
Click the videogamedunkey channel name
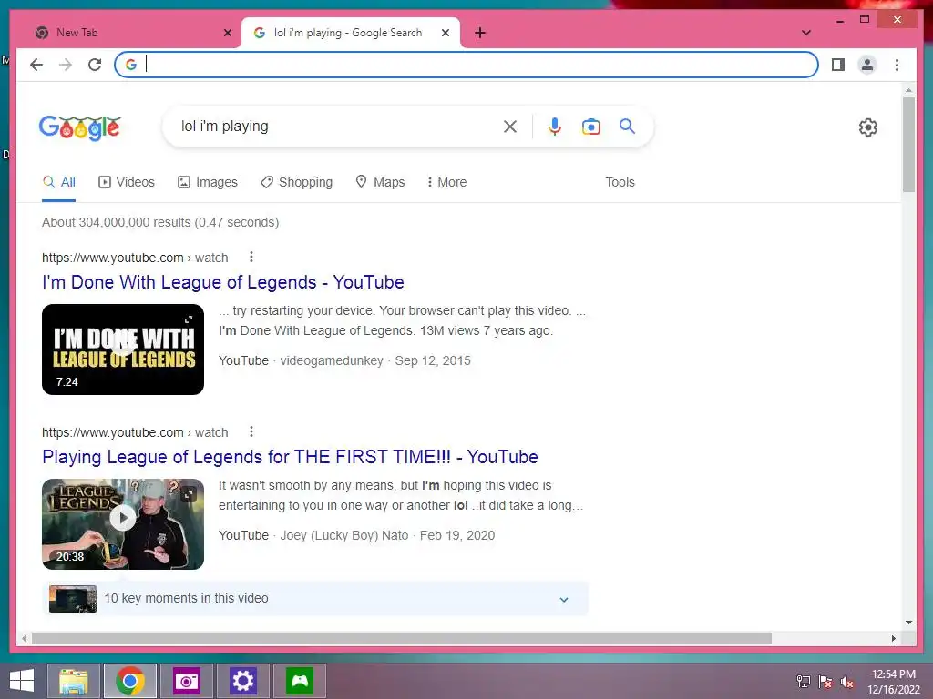tap(332, 360)
